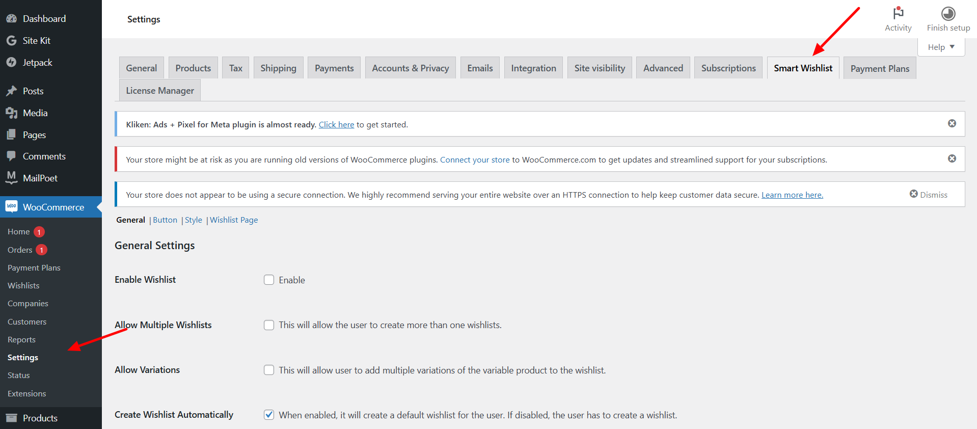This screenshot has width=977, height=429.
Task: Open the Payment Plans tab
Action: pos(880,68)
